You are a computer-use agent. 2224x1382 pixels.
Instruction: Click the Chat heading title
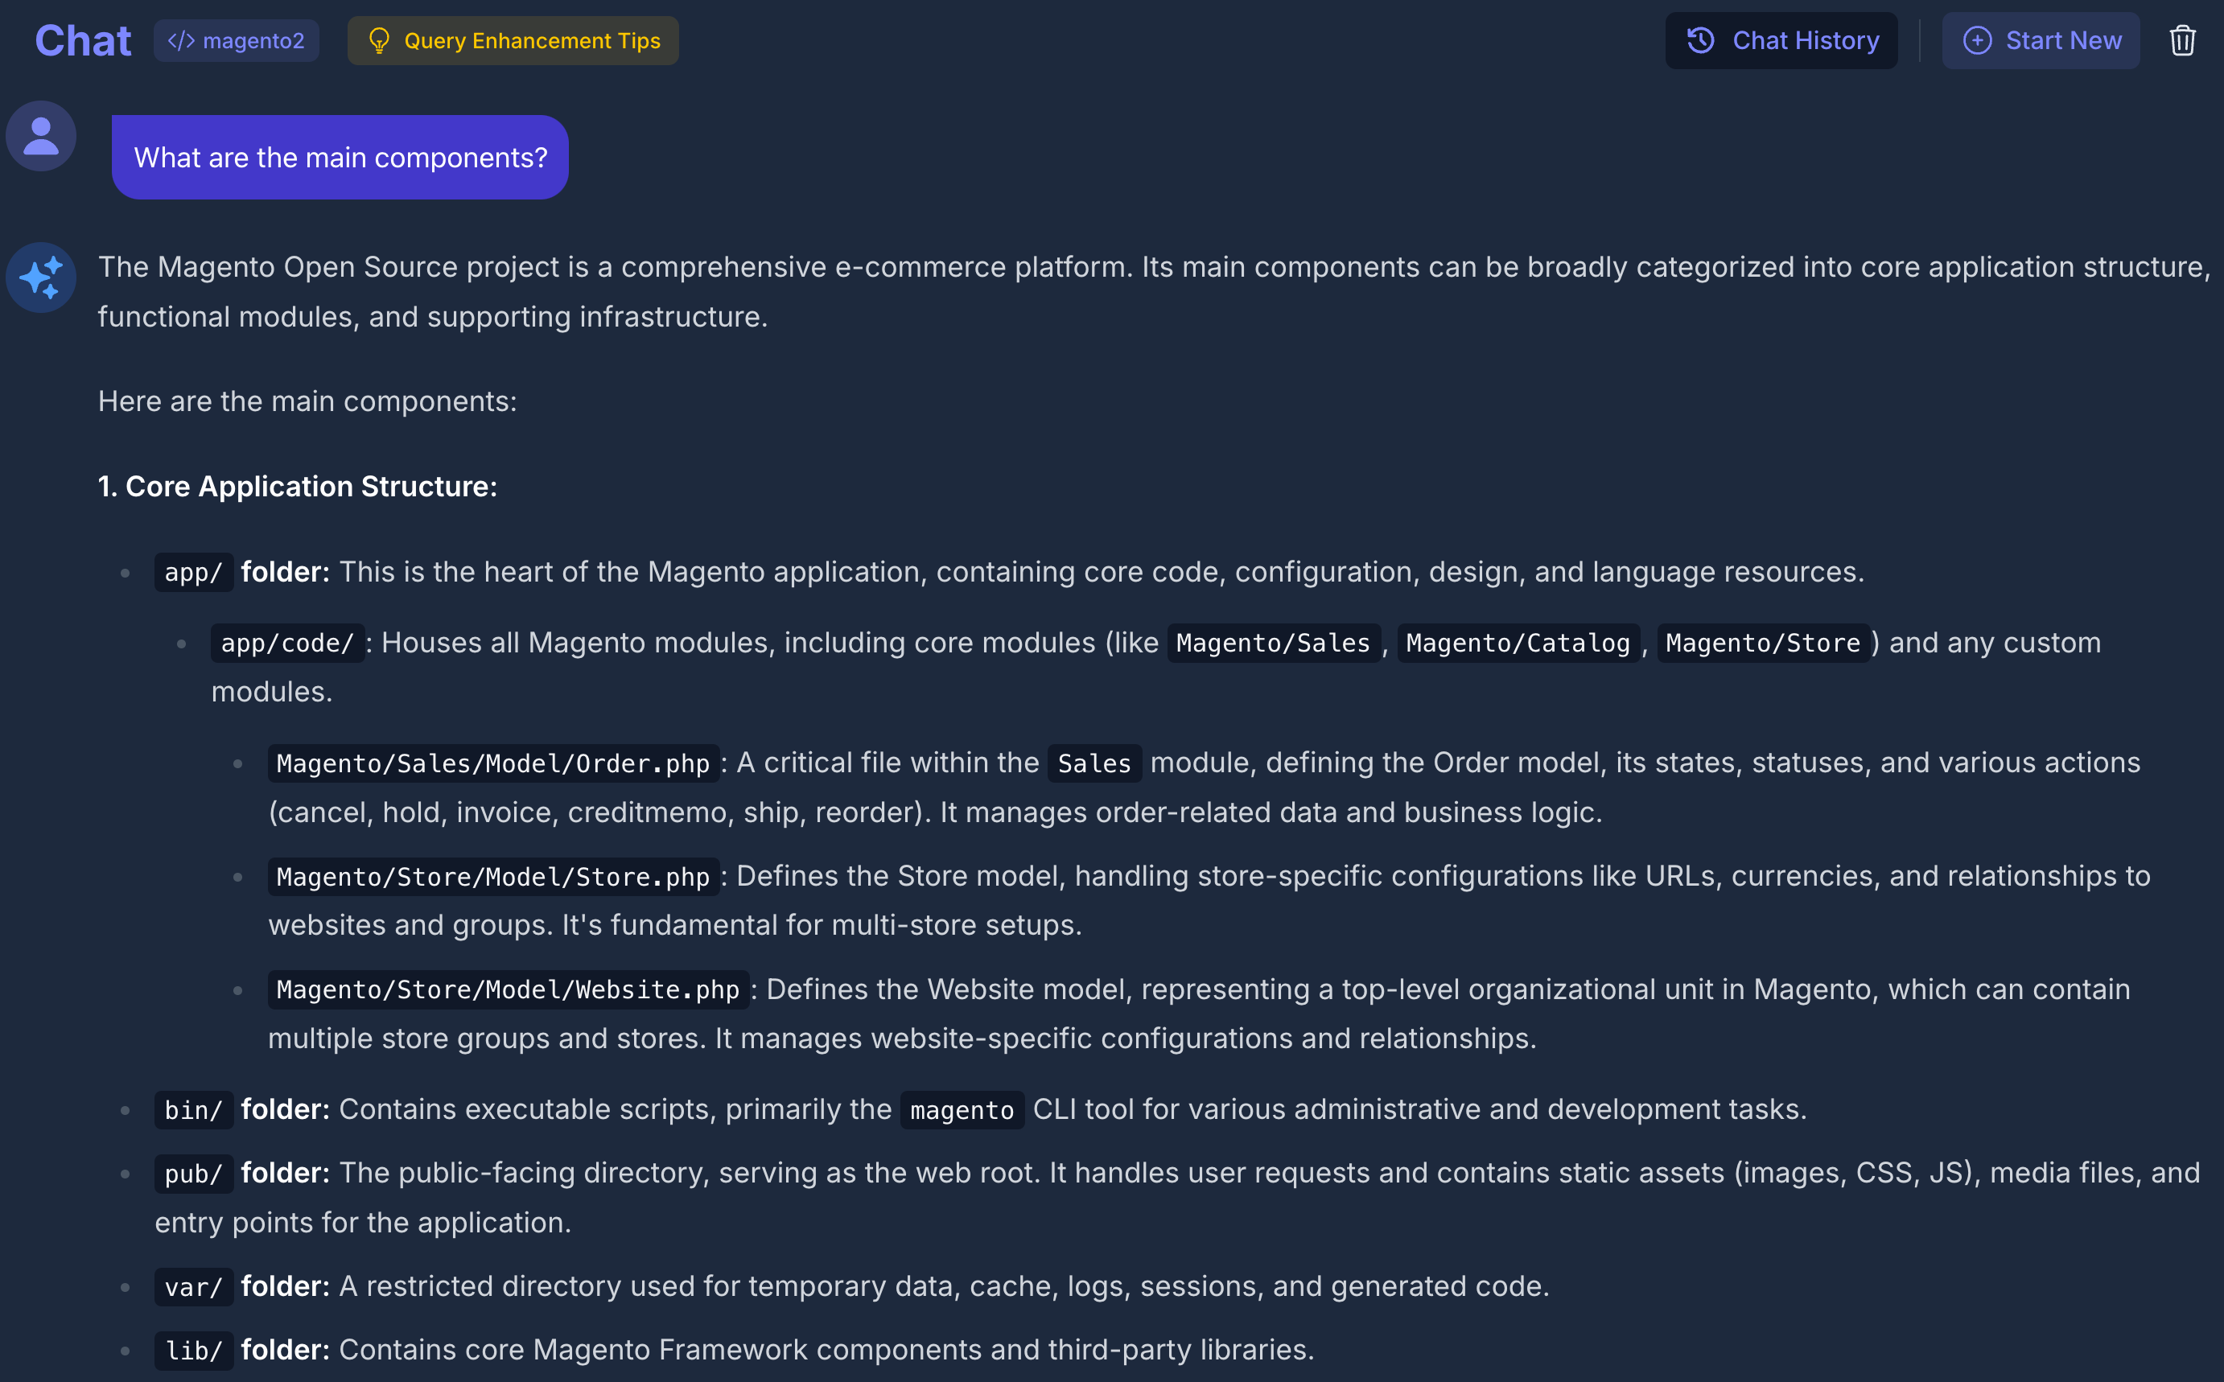(83, 40)
